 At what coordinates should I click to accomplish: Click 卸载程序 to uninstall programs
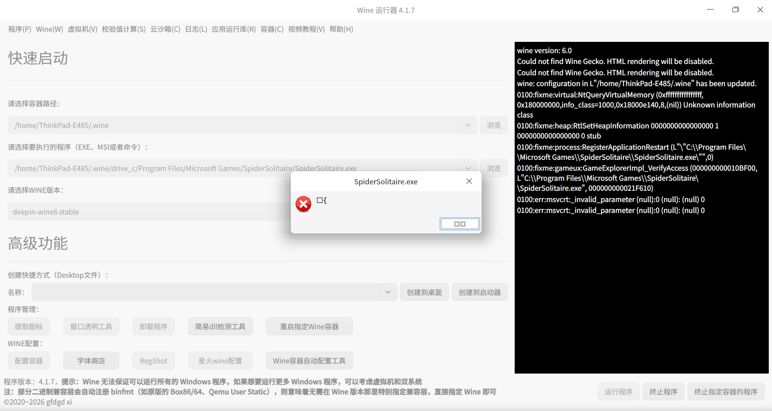[x=153, y=326]
